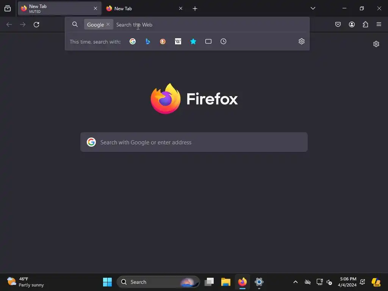Viewport: 388px width, 291px height.
Task: Search this time with Wikipedia
Action: pos(178,41)
